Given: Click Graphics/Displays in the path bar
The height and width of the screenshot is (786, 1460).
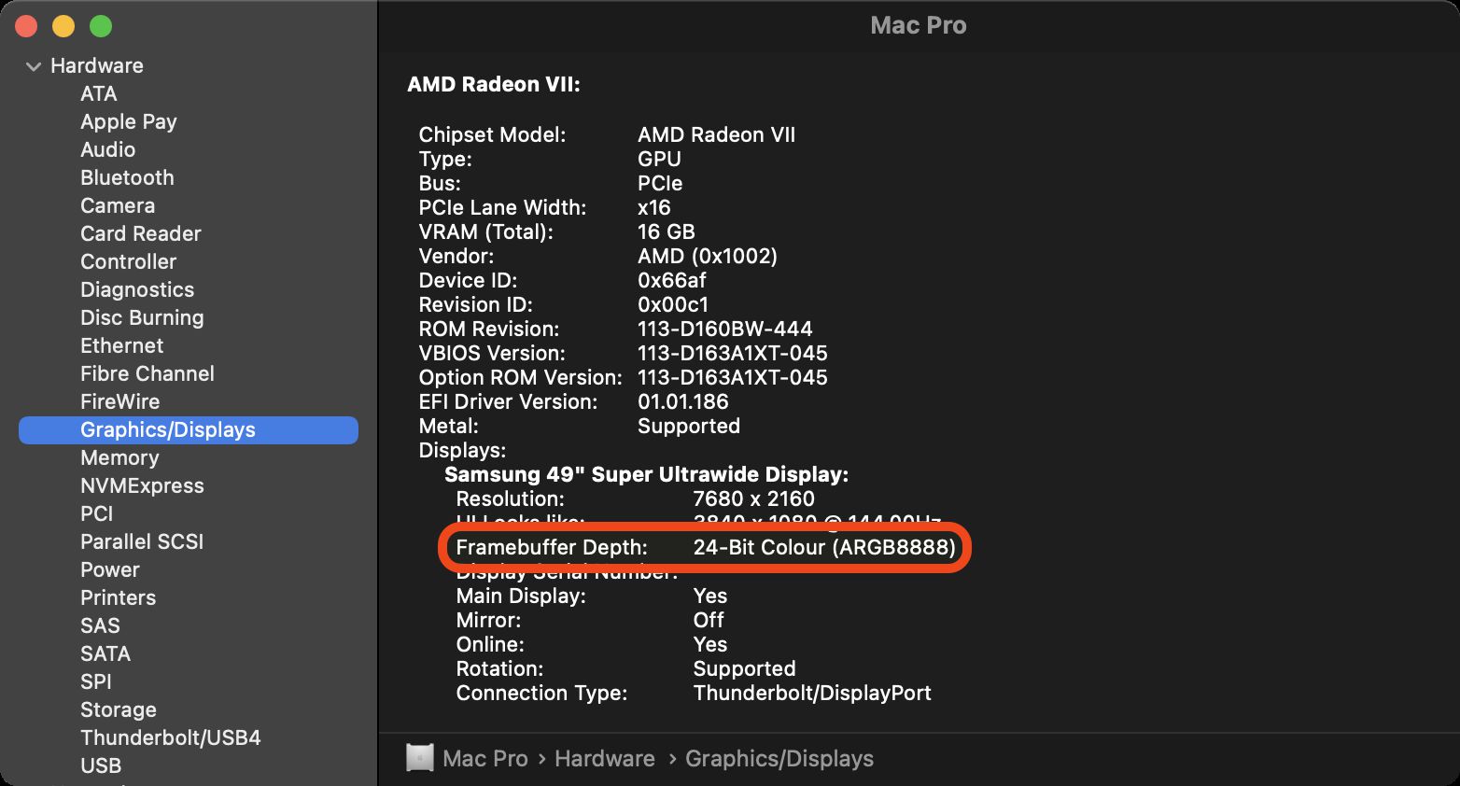Looking at the screenshot, I should tap(779, 759).
